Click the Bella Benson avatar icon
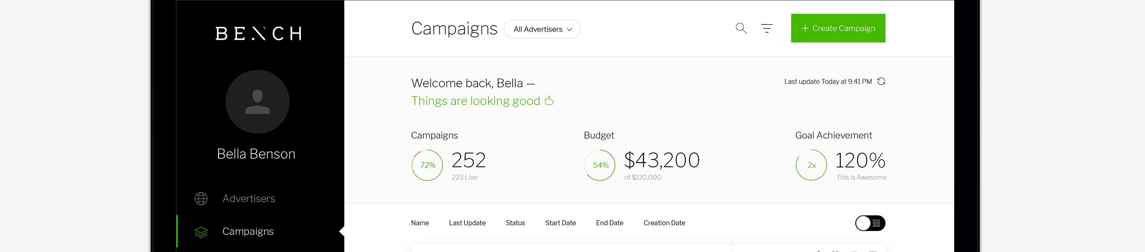Image resolution: width=1145 pixels, height=252 pixels. (257, 102)
